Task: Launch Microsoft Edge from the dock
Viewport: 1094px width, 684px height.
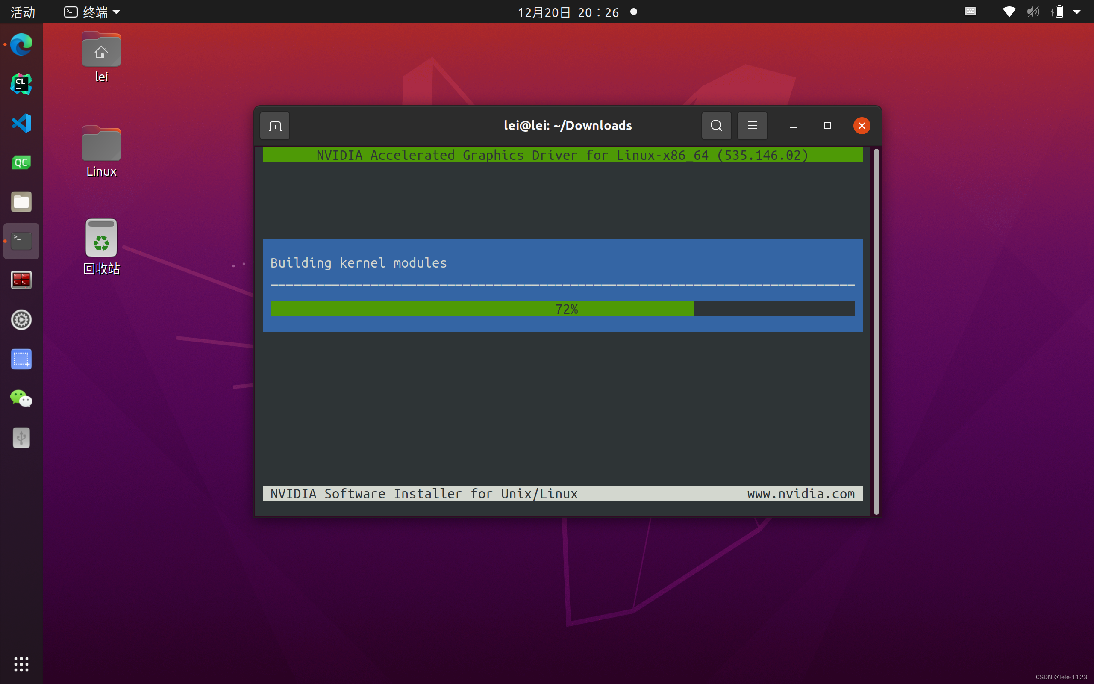Action: 21,44
